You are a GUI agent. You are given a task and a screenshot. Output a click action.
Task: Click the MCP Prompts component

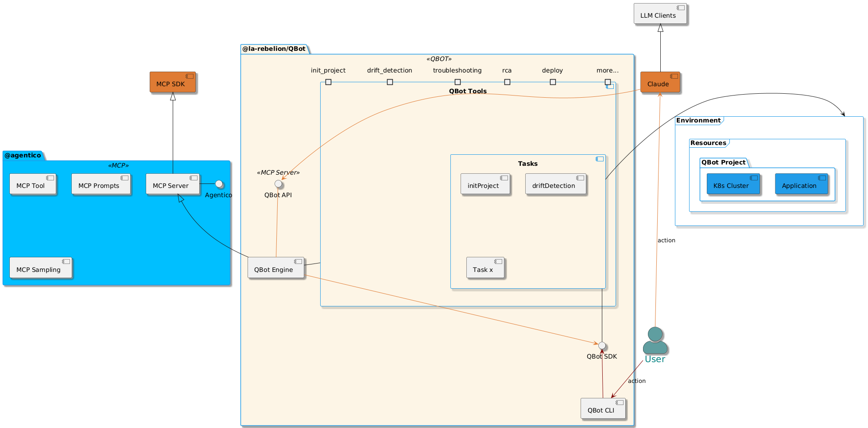click(101, 184)
